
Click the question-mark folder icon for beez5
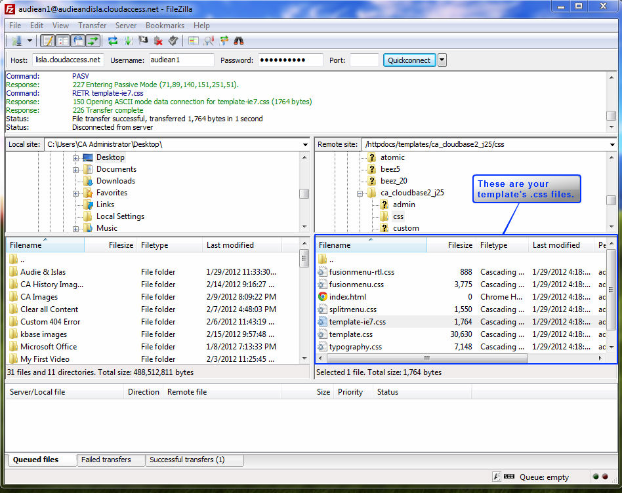pyautogui.click(x=372, y=169)
